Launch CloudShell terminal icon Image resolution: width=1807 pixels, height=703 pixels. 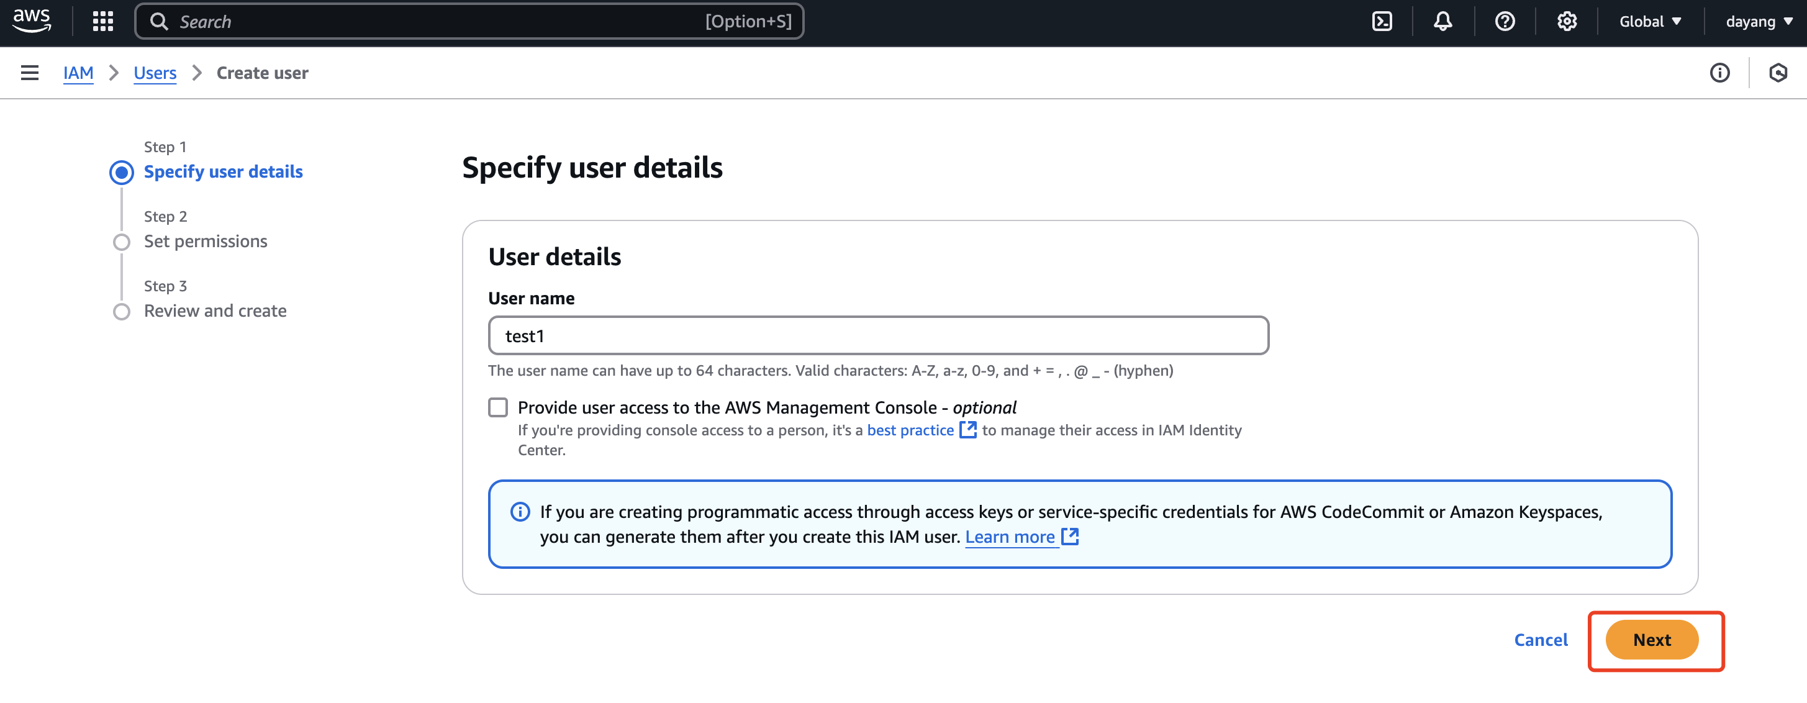pyautogui.click(x=1381, y=21)
